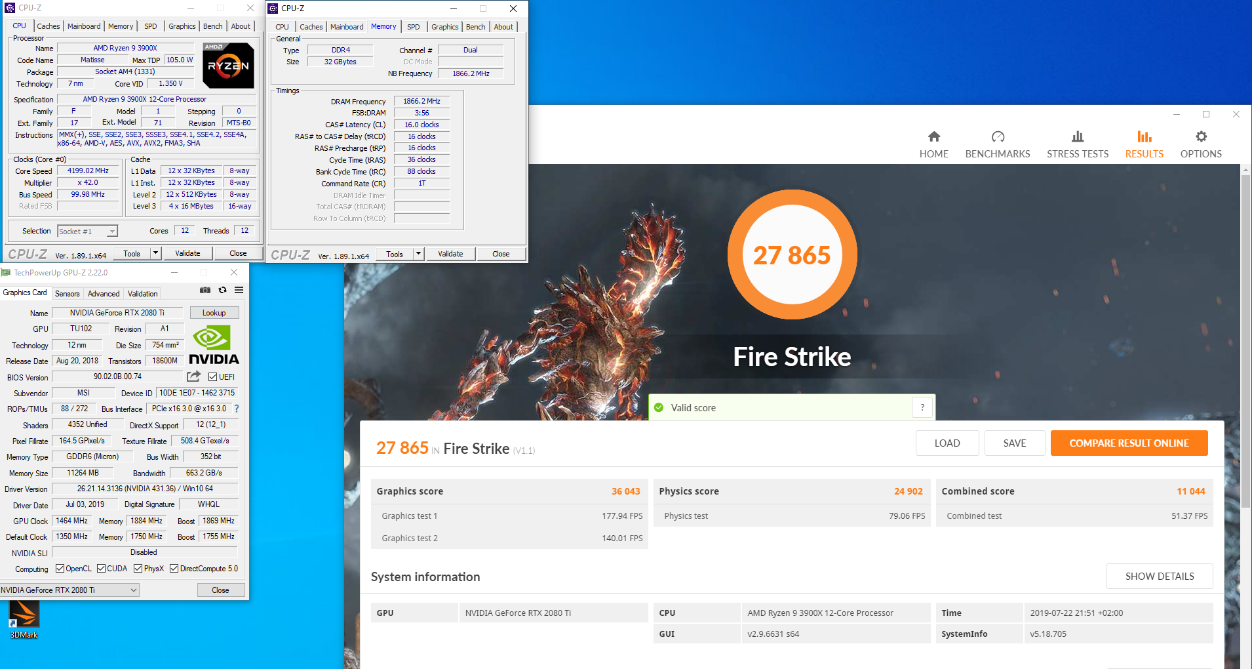Open the Graphics tab in left CPU-Z
This screenshot has height=669, width=1252.
(182, 26)
